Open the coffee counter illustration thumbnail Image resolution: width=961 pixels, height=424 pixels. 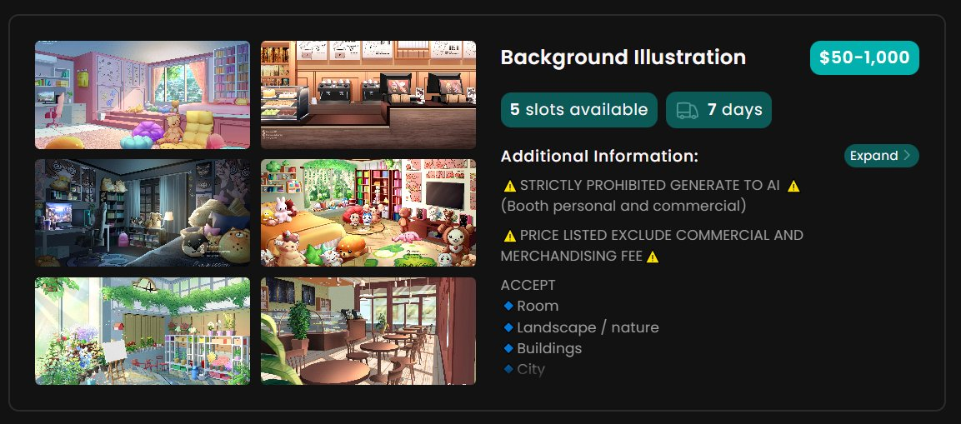pyautogui.click(x=368, y=95)
